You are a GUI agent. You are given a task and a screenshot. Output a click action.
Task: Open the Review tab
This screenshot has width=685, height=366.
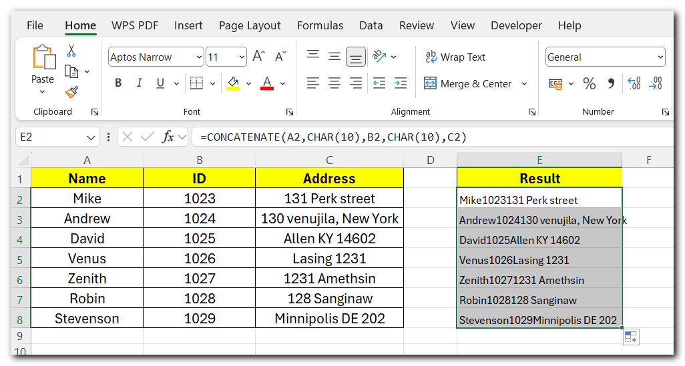(417, 25)
